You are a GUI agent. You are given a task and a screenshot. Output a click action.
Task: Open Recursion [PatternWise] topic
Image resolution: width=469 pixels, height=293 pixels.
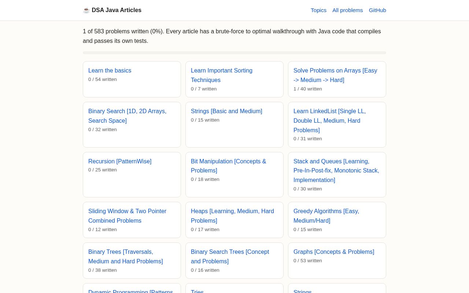[x=120, y=162]
